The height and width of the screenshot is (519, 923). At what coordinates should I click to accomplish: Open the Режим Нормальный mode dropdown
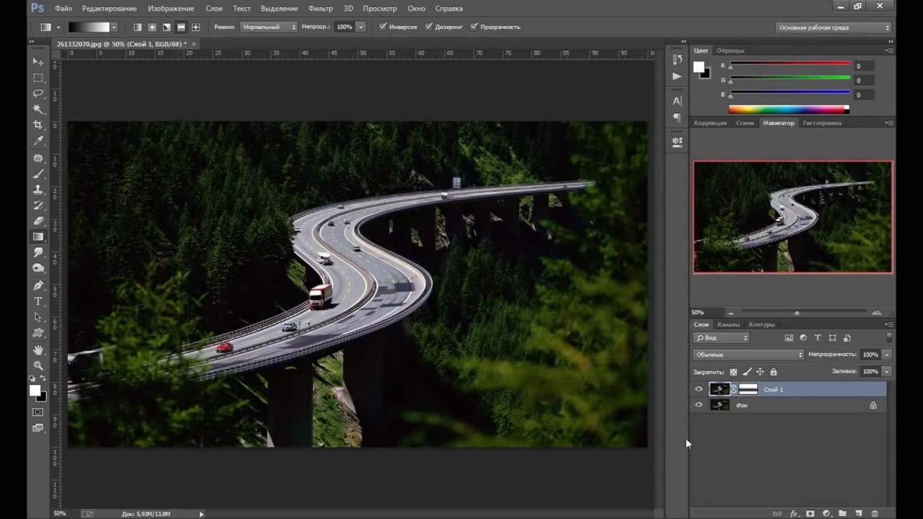269,27
